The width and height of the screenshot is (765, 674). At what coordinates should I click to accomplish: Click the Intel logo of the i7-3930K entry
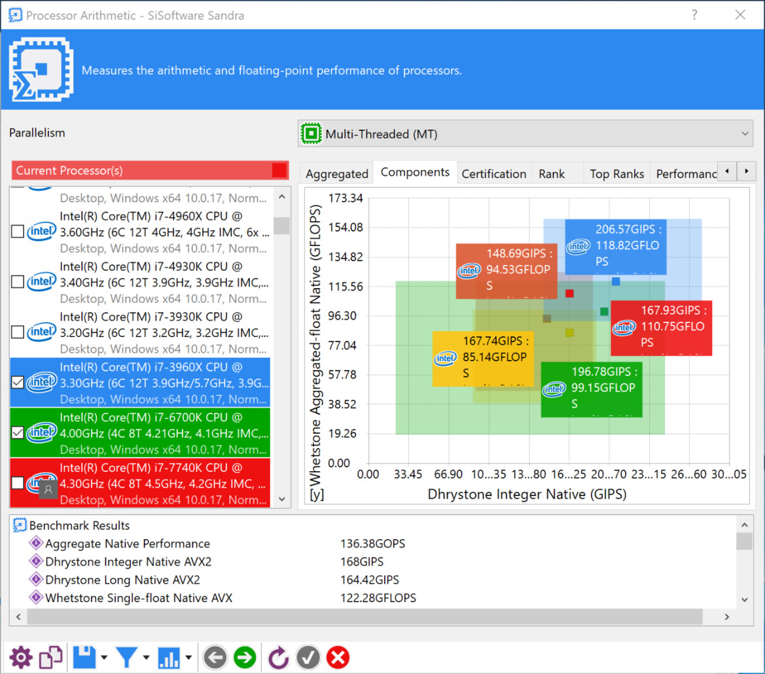(x=41, y=332)
